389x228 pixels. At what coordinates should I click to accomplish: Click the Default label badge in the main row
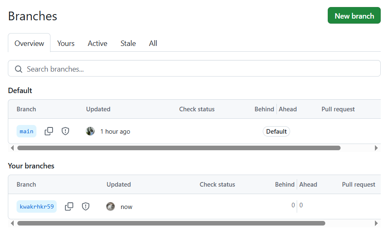click(276, 131)
